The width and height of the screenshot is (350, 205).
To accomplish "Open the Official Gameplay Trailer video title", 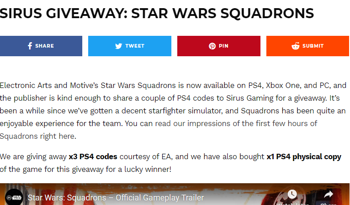I will point(115,198).
